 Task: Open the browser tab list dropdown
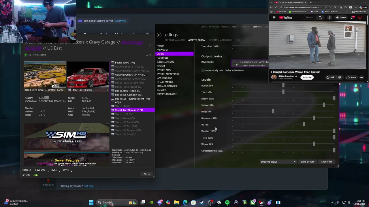[271, 3]
